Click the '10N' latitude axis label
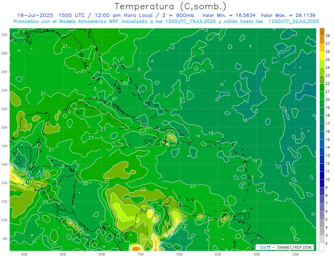 pyautogui.click(x=4, y=220)
